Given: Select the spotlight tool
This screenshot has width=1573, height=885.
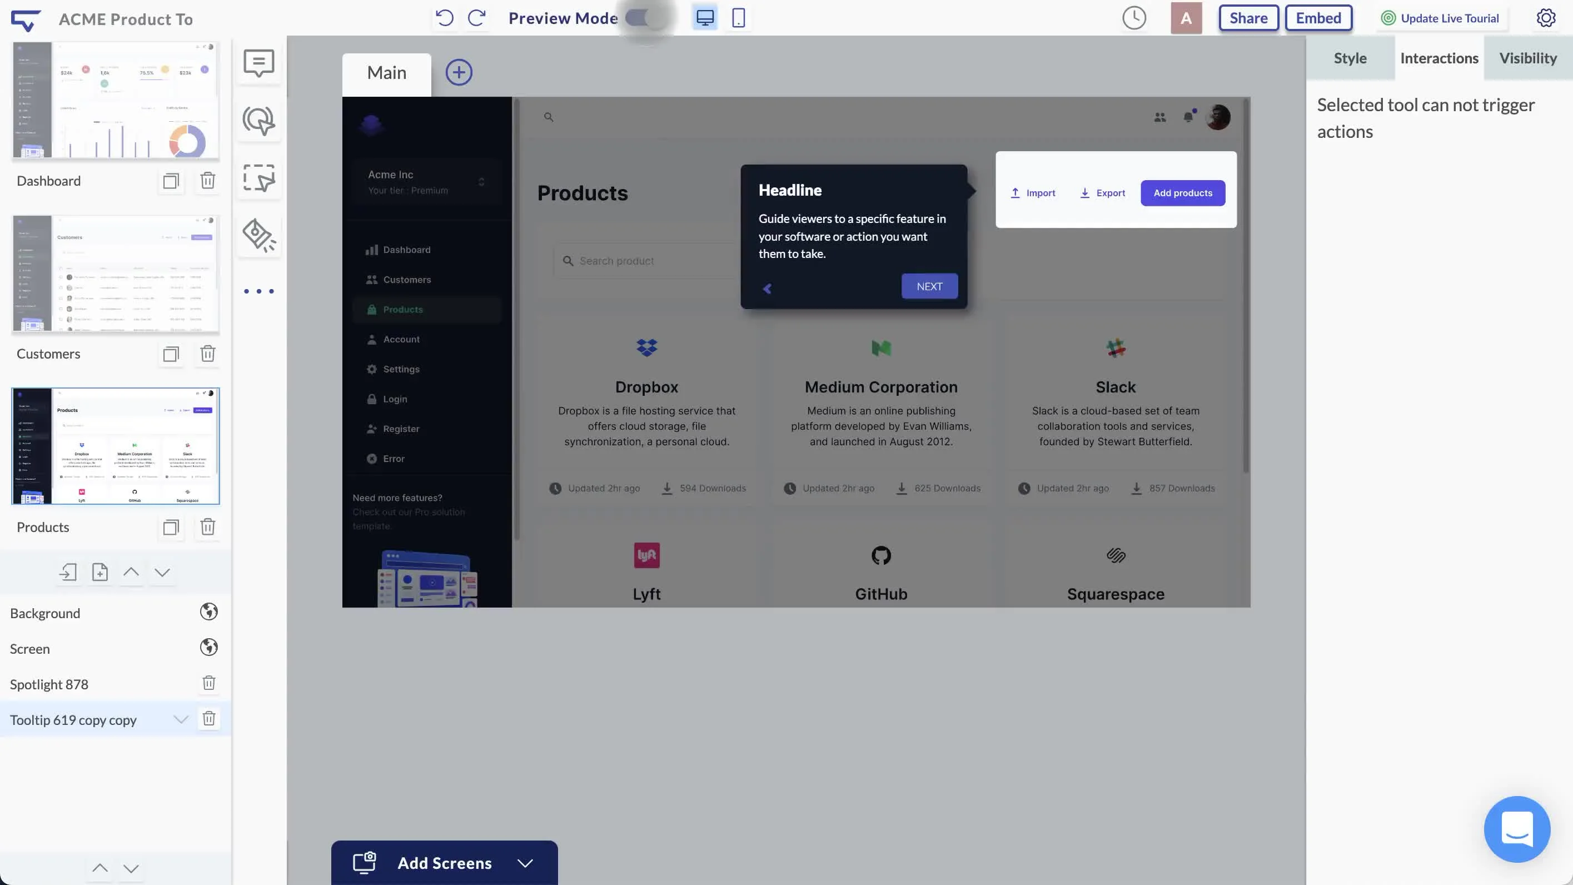Looking at the screenshot, I should click(x=259, y=235).
